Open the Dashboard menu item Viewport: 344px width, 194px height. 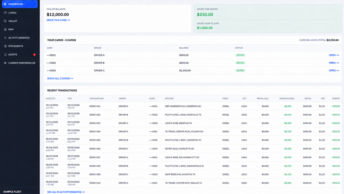[x=20, y=4]
